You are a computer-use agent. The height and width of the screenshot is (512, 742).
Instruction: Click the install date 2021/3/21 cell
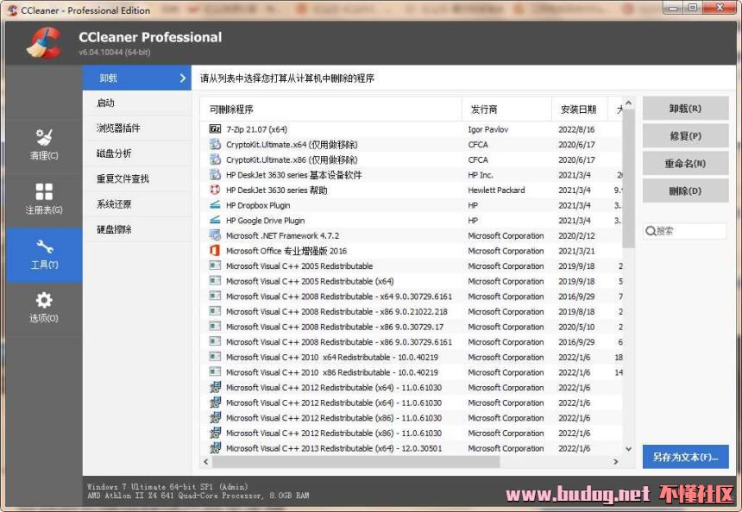[x=576, y=251]
